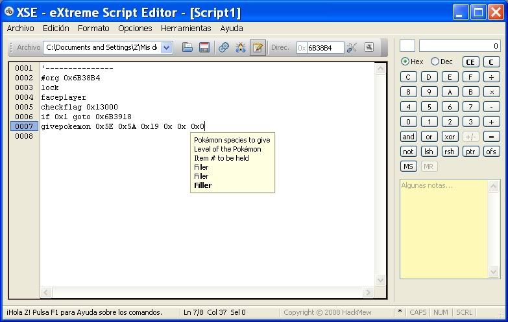The width and height of the screenshot is (508, 322).
Task: Click the decompile tools icon beside offset
Action: [x=352, y=47]
